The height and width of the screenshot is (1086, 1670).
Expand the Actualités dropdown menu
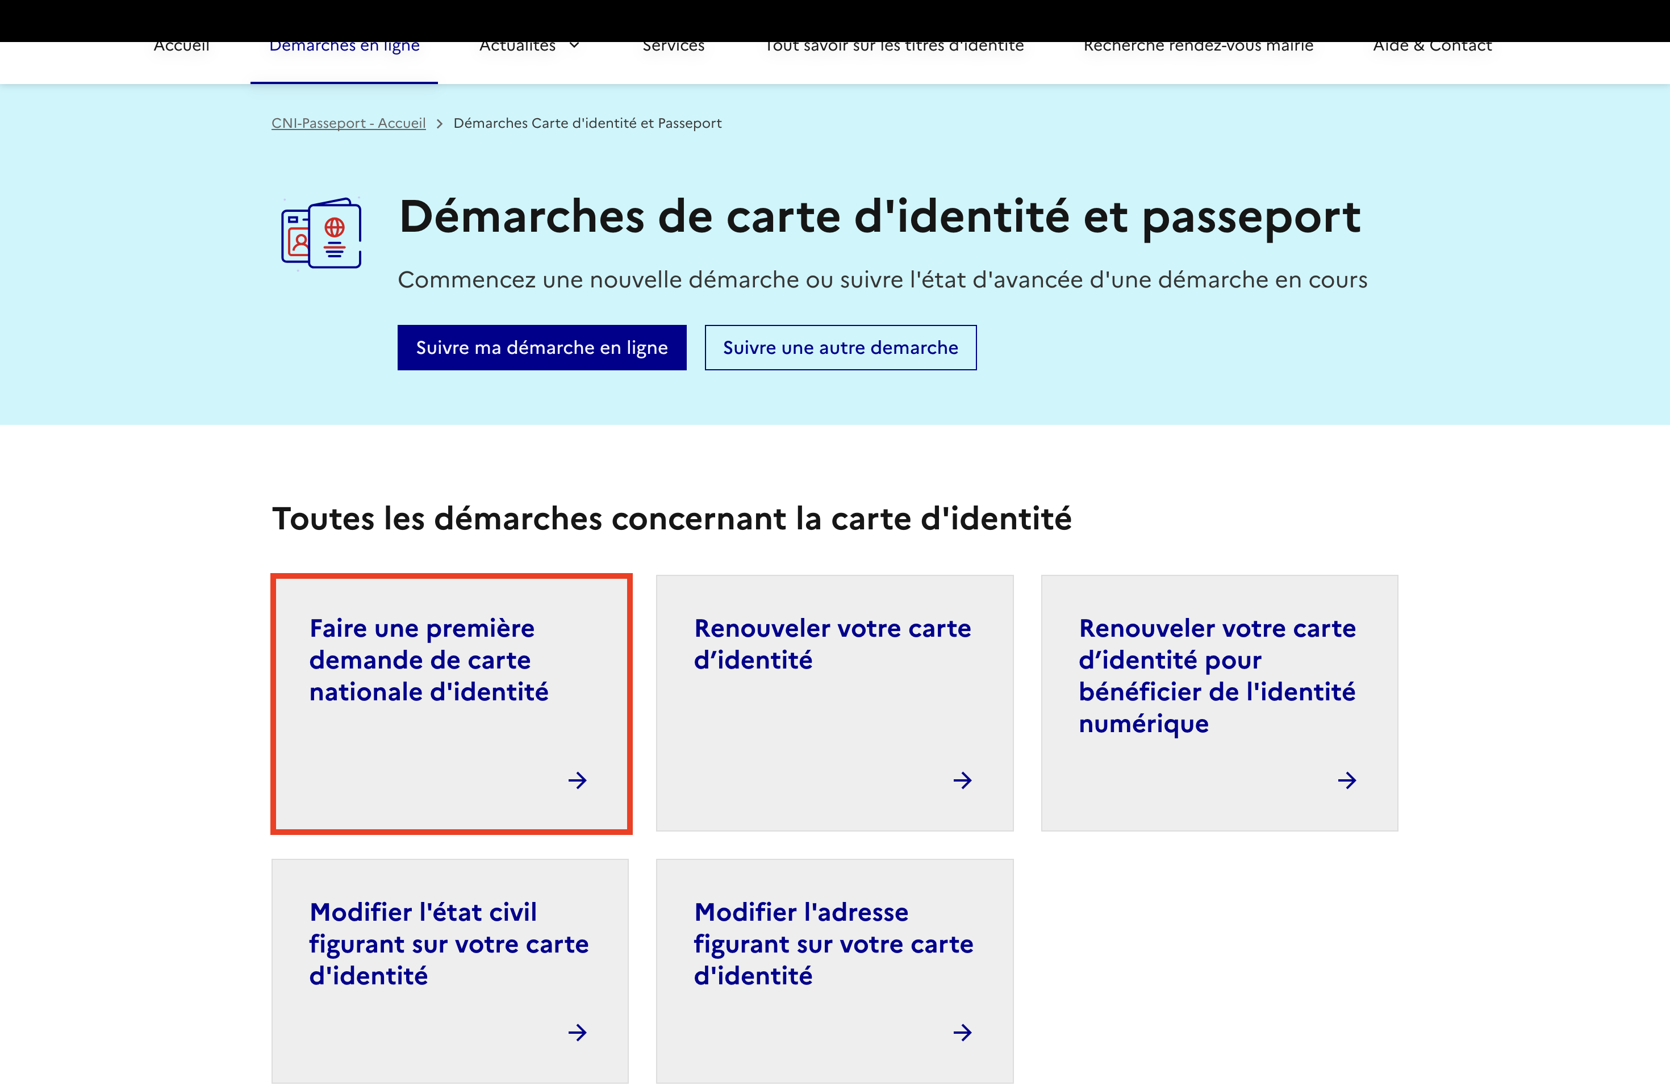pyautogui.click(x=528, y=45)
